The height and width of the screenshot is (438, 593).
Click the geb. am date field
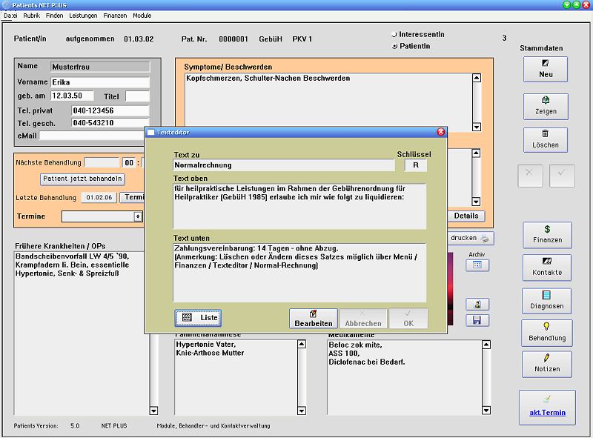click(x=72, y=96)
